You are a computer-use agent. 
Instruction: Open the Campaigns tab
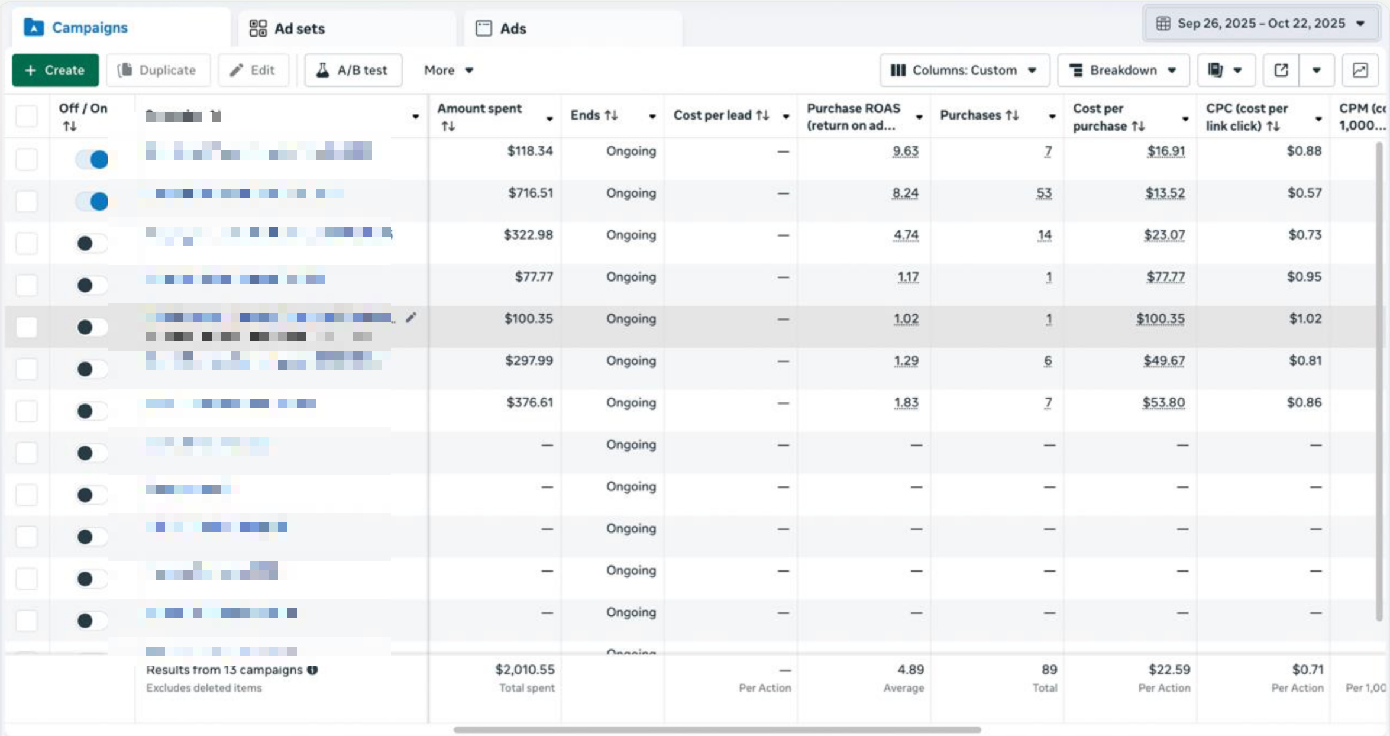121,28
